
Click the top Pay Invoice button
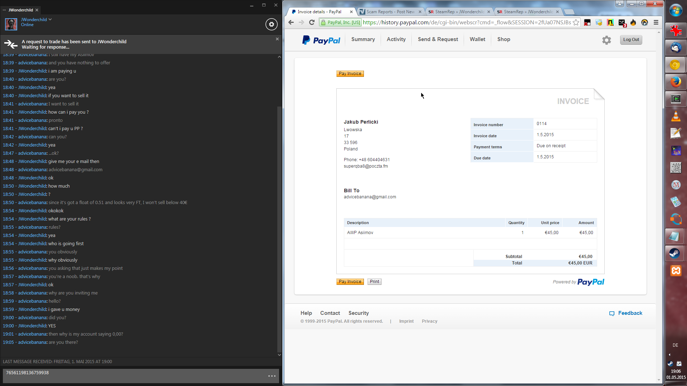pos(350,74)
